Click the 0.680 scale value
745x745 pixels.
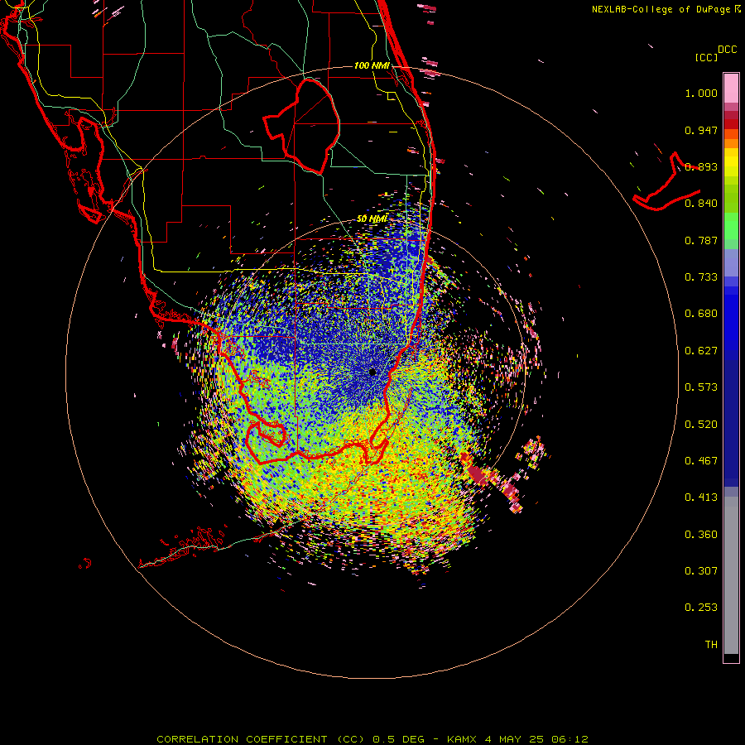pyautogui.click(x=701, y=314)
